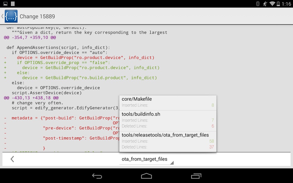
Task: Tap the curly-braces app icon
Action: point(11,16)
